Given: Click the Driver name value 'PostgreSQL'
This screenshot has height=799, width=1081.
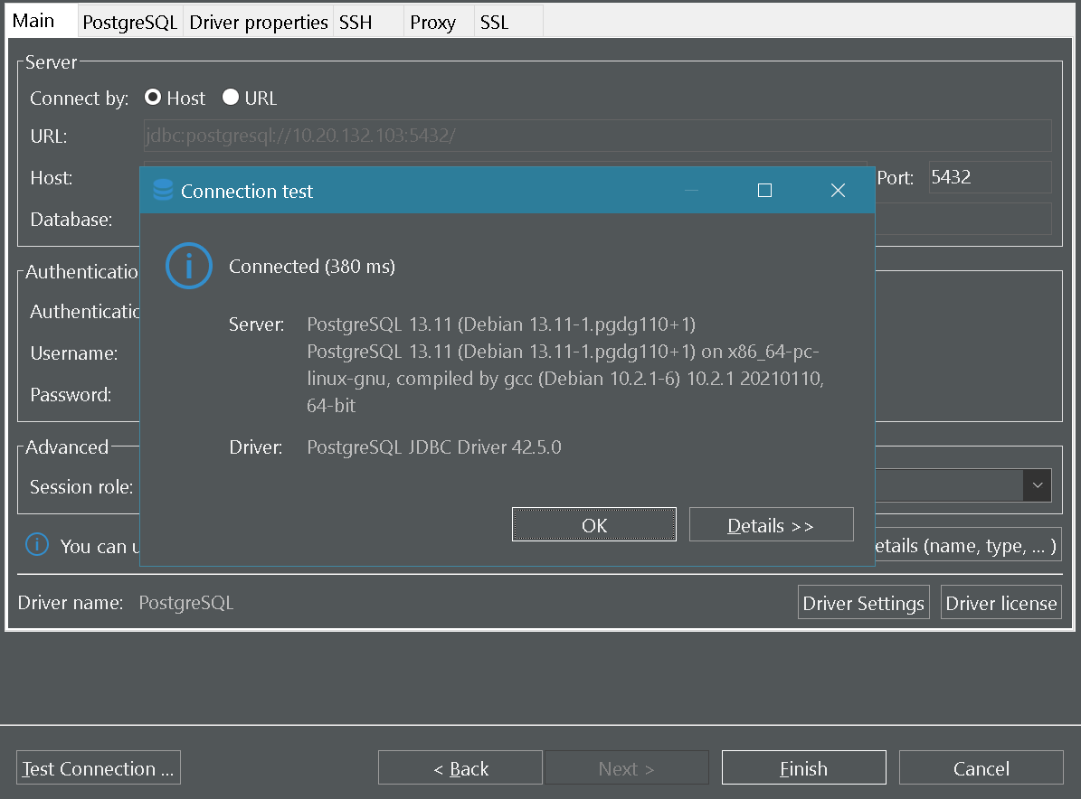Looking at the screenshot, I should click(x=186, y=603).
